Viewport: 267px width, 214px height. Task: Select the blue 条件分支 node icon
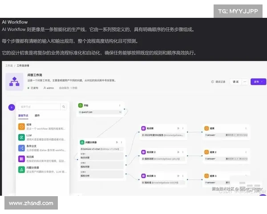click(21, 148)
